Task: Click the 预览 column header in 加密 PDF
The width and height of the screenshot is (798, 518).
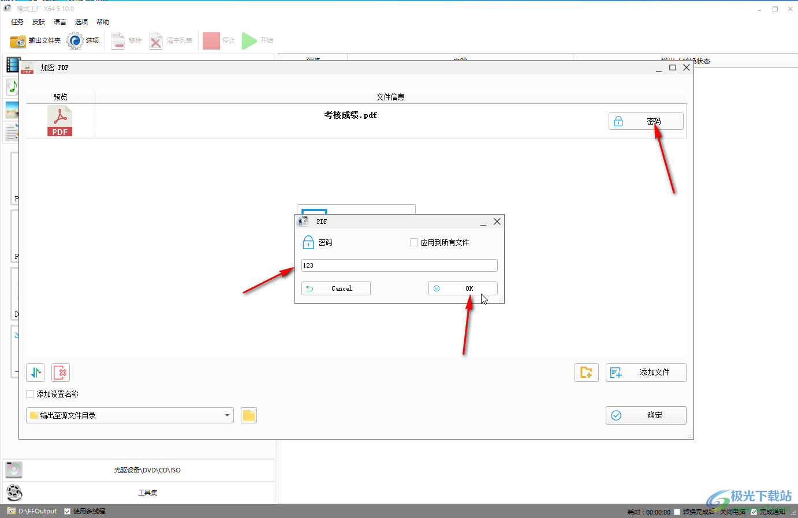Action: [61, 97]
